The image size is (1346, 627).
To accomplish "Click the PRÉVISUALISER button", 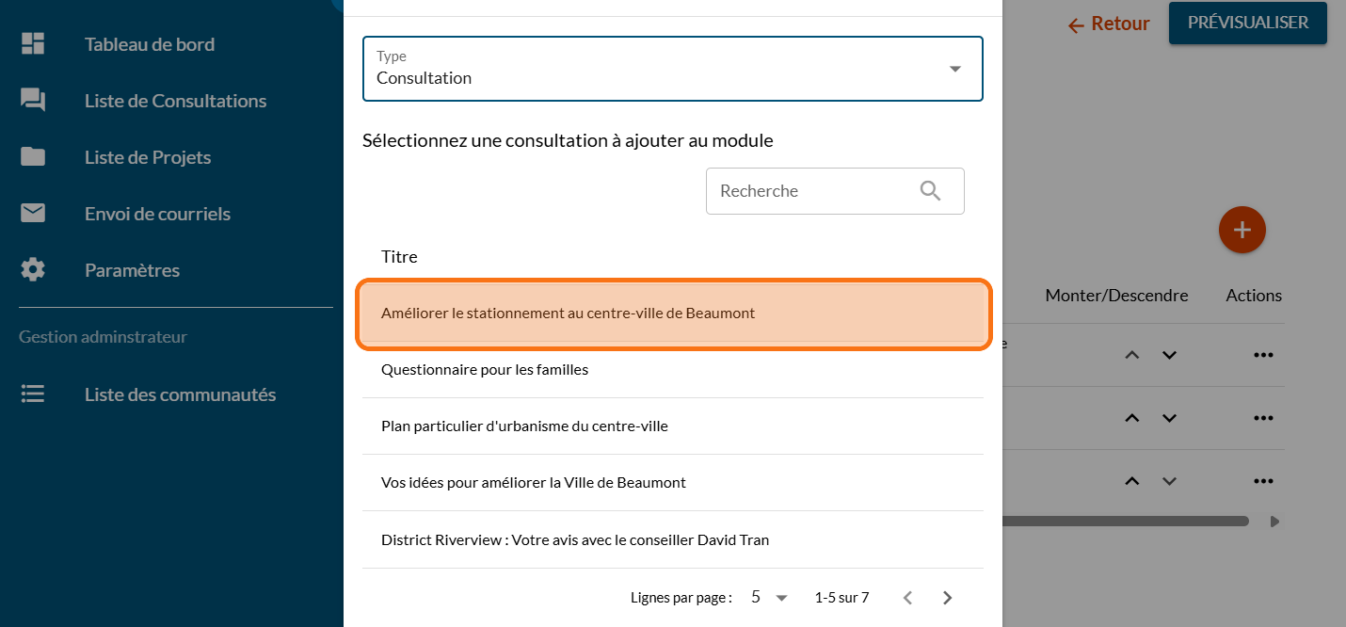I will point(1247,23).
